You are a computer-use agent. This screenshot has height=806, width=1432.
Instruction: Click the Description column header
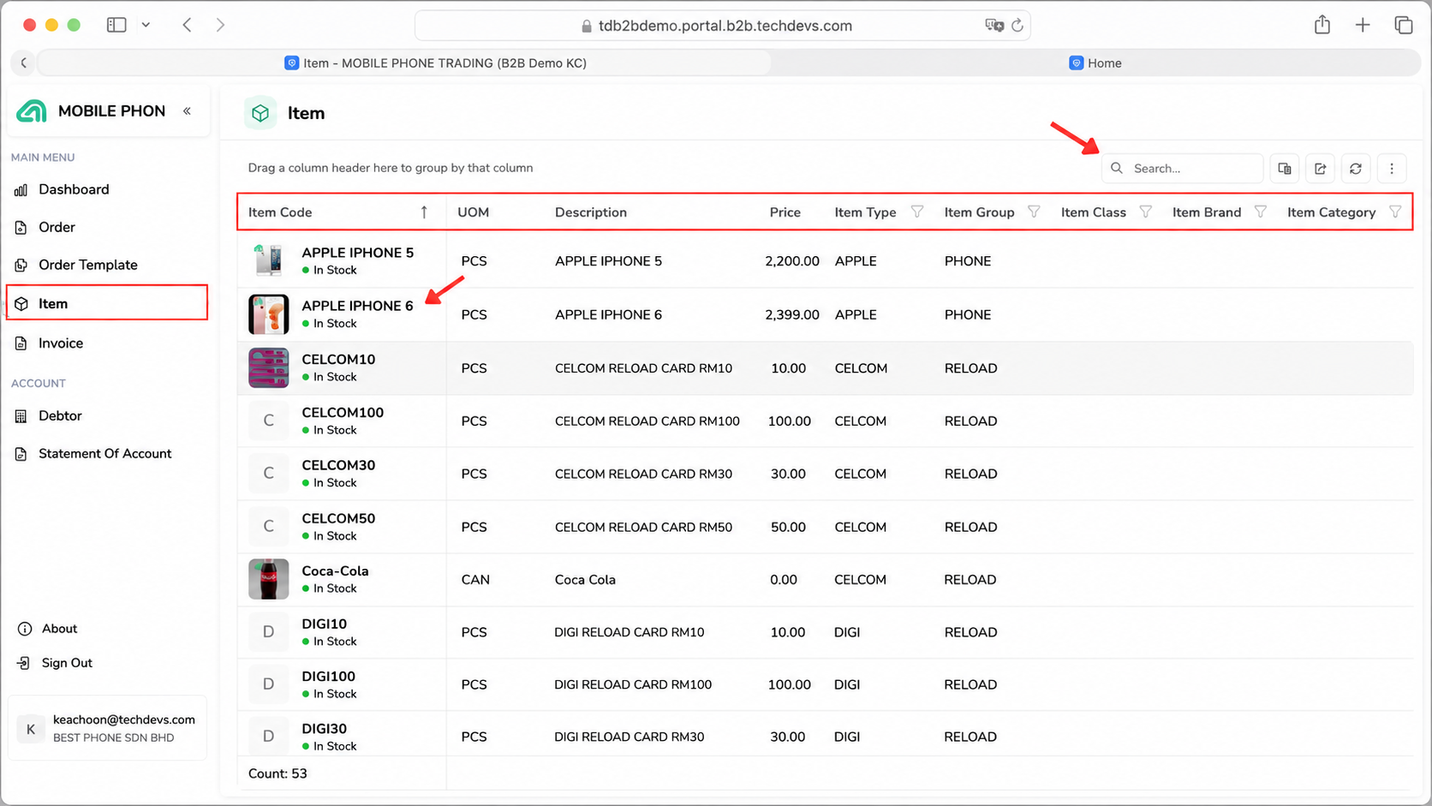(591, 212)
